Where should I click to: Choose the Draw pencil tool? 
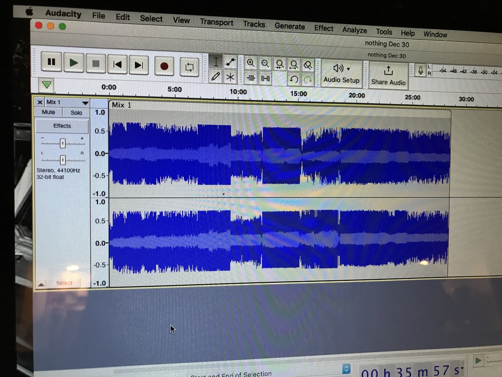(216, 77)
